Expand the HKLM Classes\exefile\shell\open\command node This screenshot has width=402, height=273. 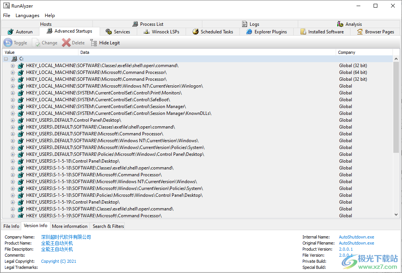(x=13, y=66)
